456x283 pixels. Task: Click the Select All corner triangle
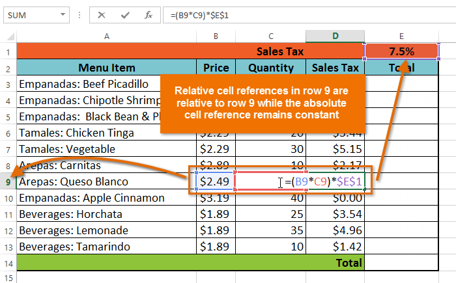point(9,36)
